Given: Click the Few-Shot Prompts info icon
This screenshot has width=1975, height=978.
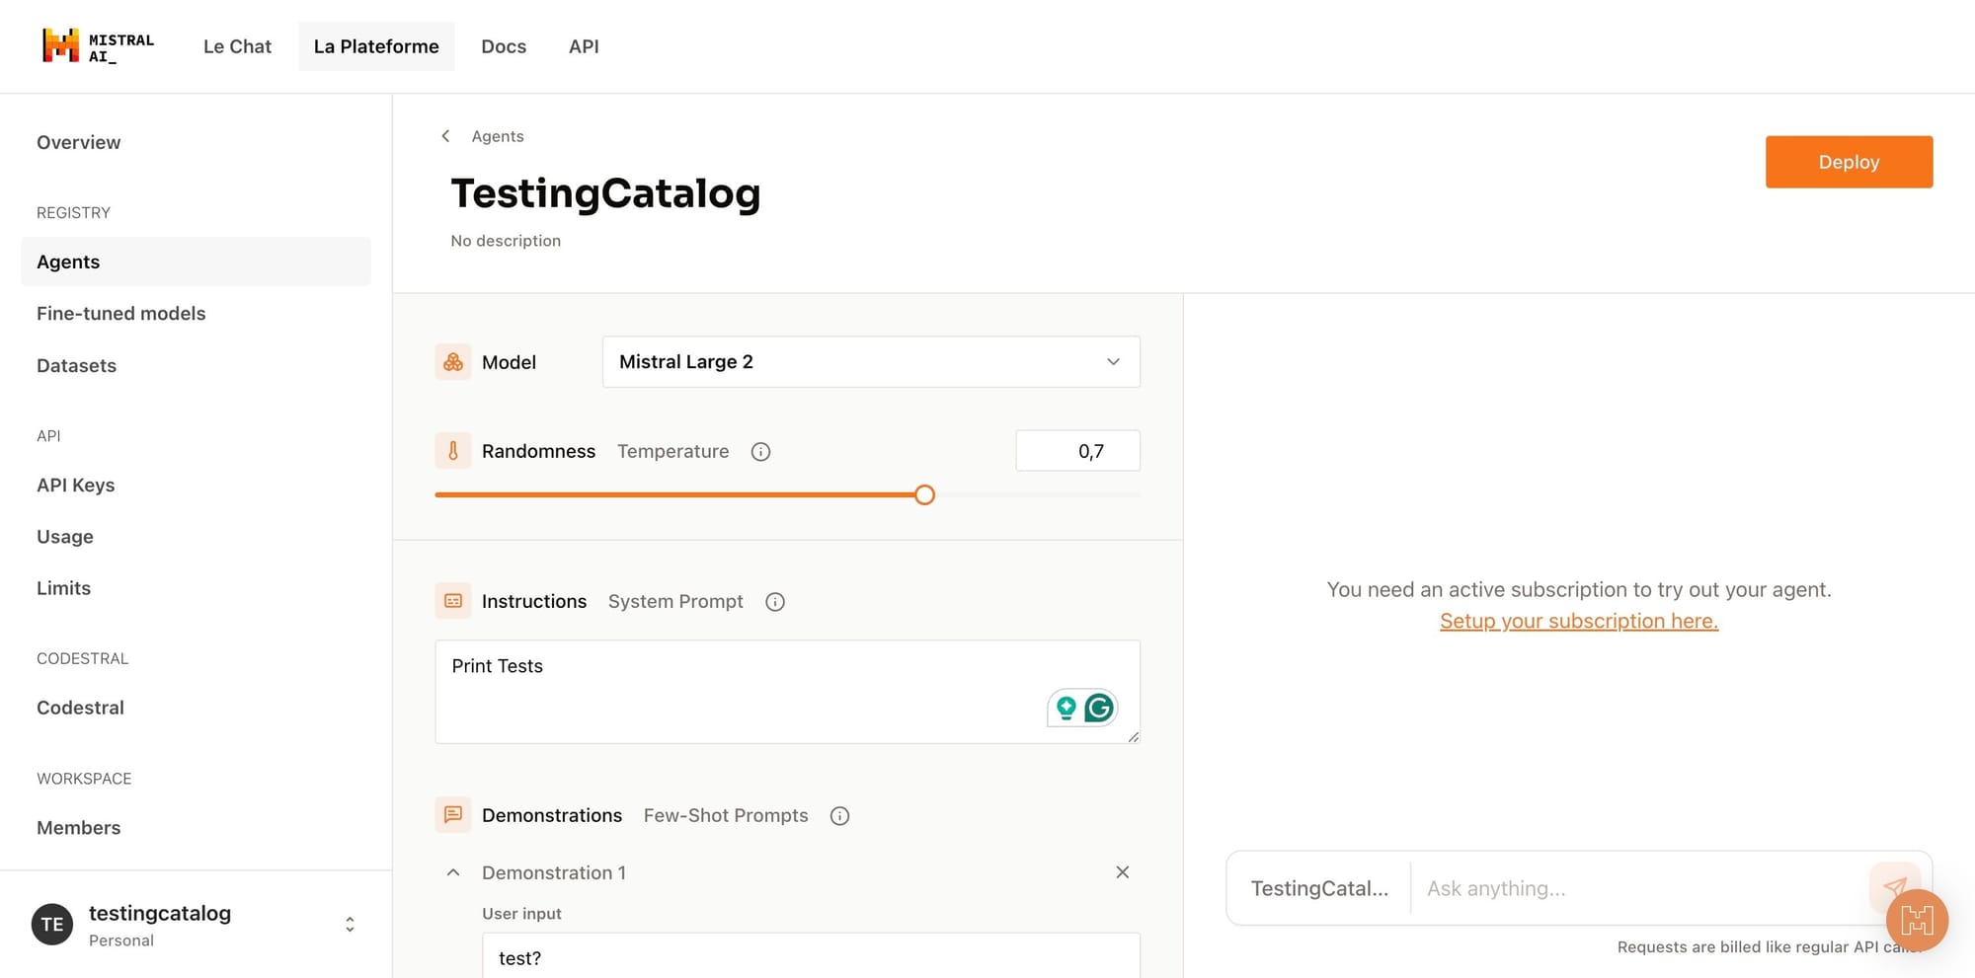Looking at the screenshot, I should [x=839, y=816].
